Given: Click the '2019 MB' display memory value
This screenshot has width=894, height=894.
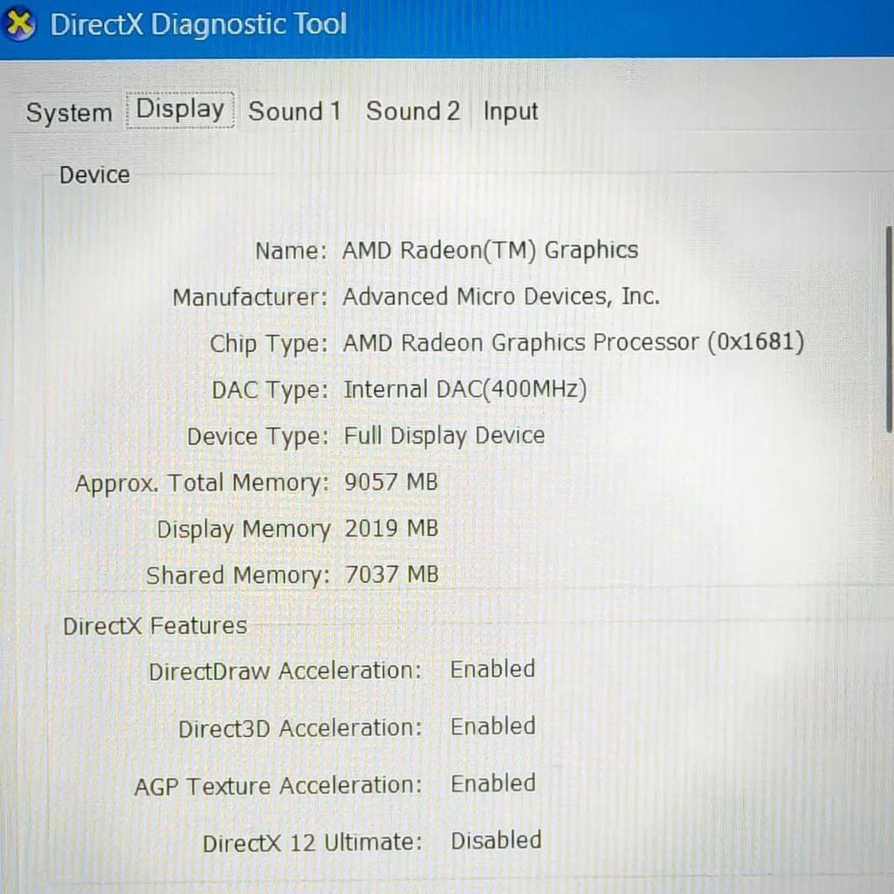Looking at the screenshot, I should [391, 528].
